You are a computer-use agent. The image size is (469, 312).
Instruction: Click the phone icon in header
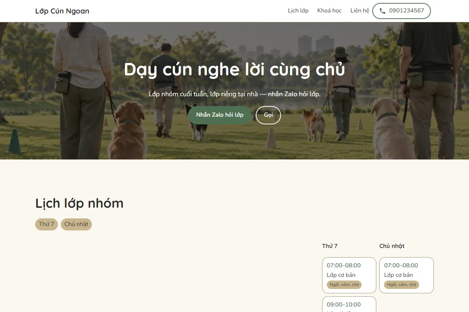[x=383, y=11]
